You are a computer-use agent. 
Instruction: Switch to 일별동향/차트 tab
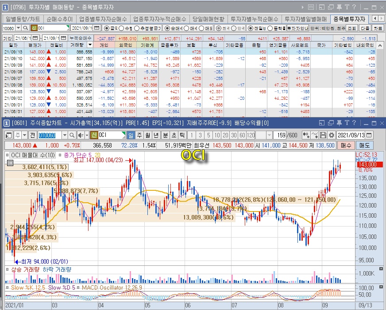pyautogui.click(x=23, y=19)
